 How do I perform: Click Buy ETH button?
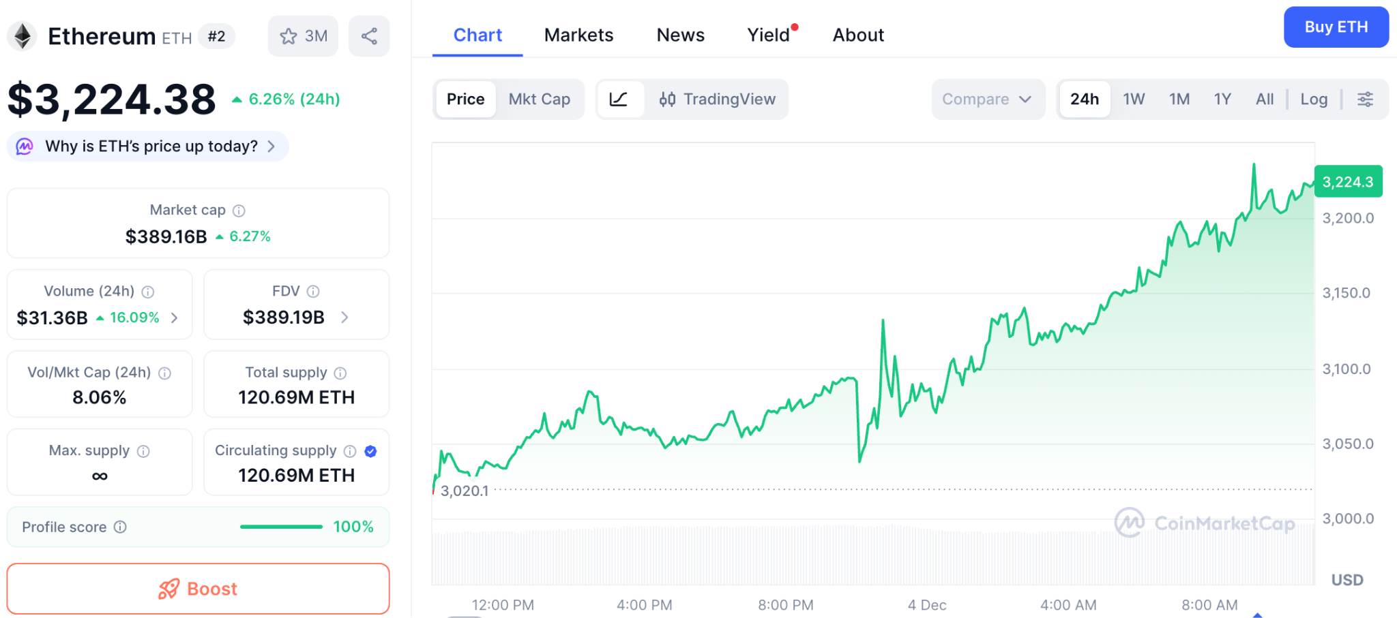coord(1336,27)
